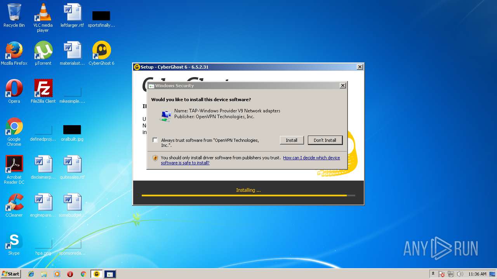Screen dimensions: 497x279
Task: Select the definedproj file icon
Action: (x=43, y=133)
